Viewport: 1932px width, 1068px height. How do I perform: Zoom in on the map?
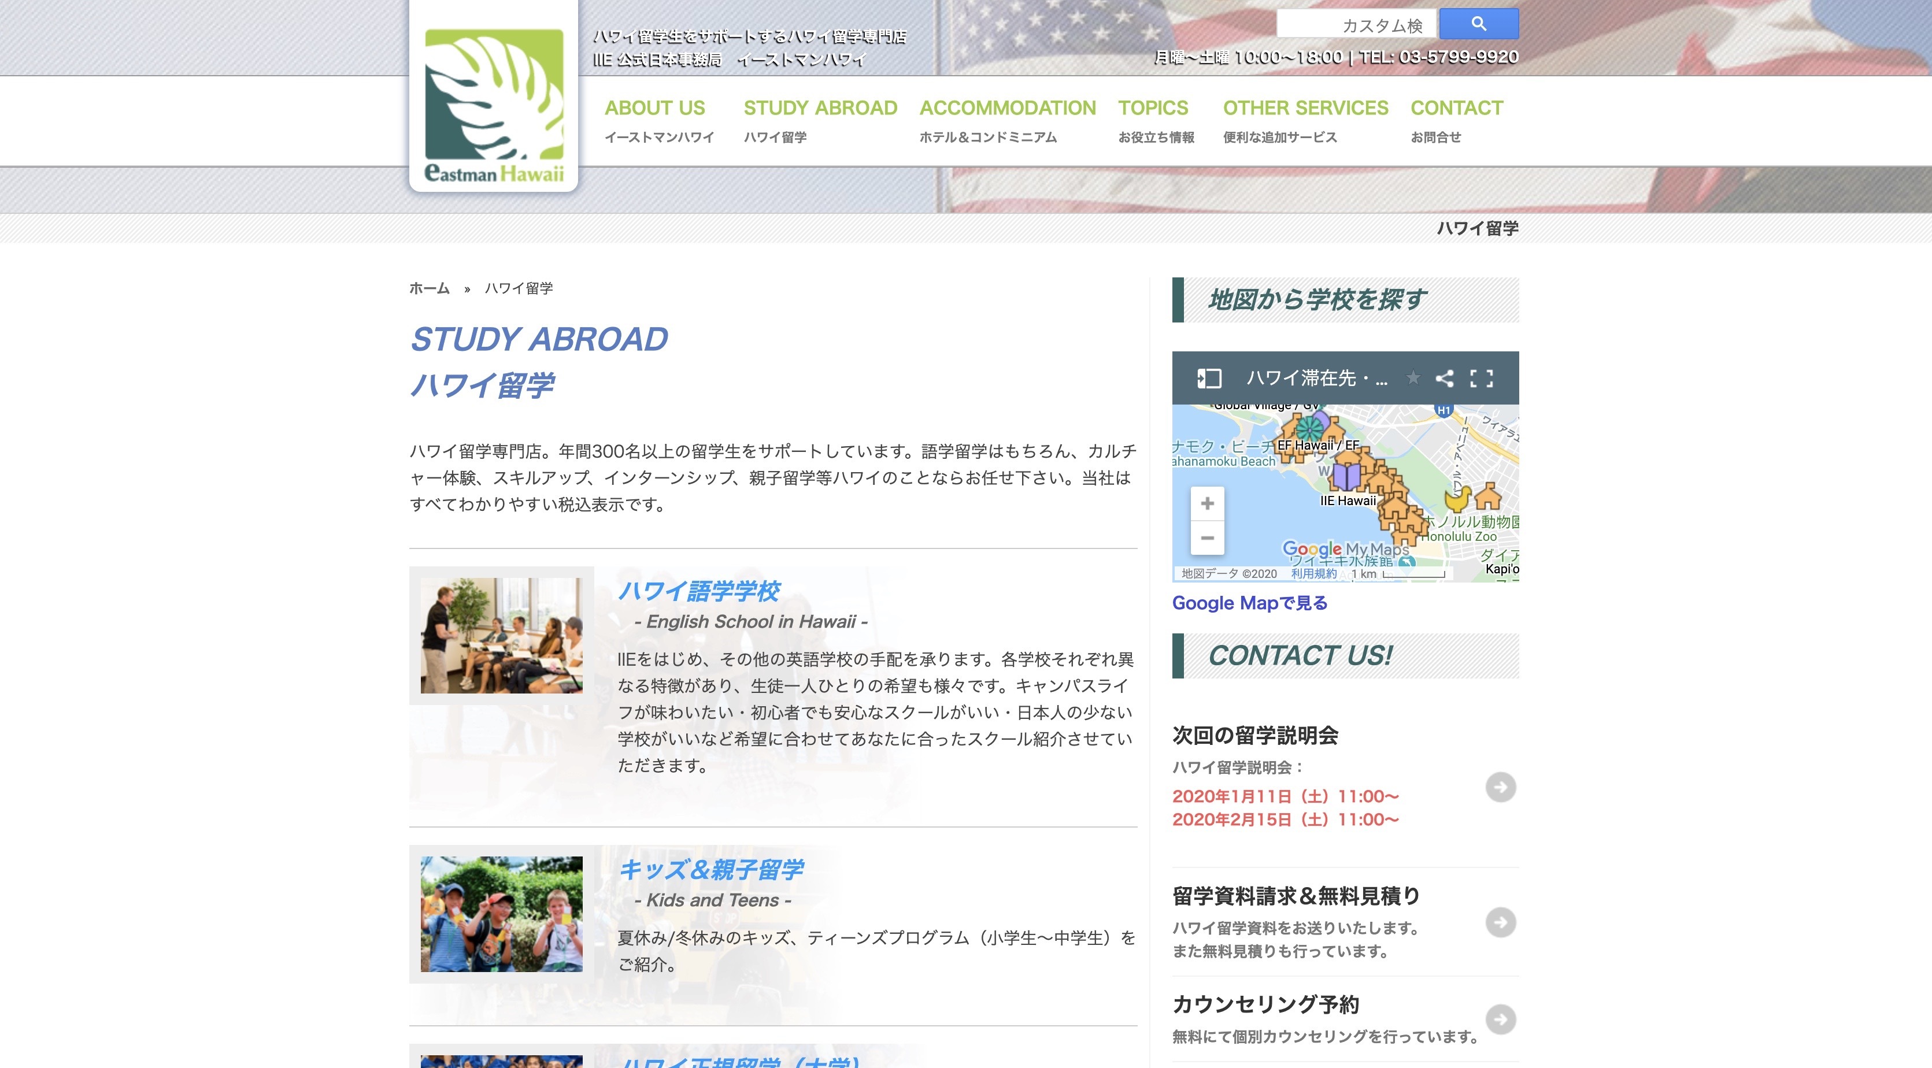pos(1206,503)
